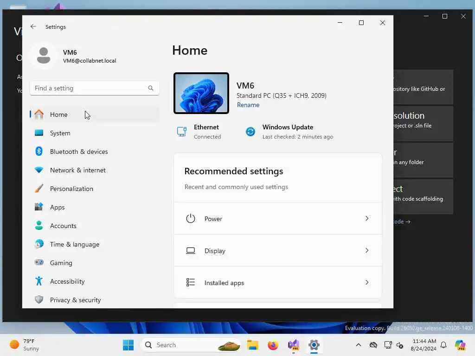The image size is (475, 356).
Task: Click the Gaming controller icon
Action: click(39, 262)
